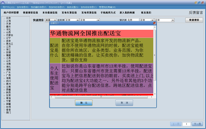The width and height of the screenshot is (206, 129).
Task: Click the page number field showing 1
Action: [186, 124]
